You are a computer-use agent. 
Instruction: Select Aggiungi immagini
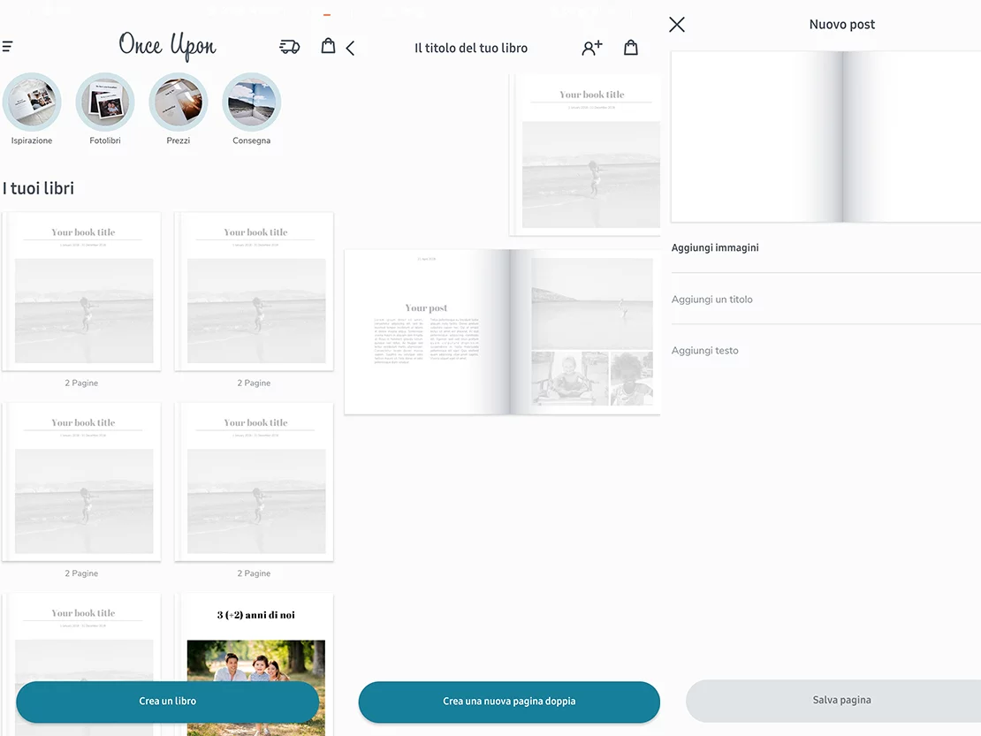[x=715, y=247]
